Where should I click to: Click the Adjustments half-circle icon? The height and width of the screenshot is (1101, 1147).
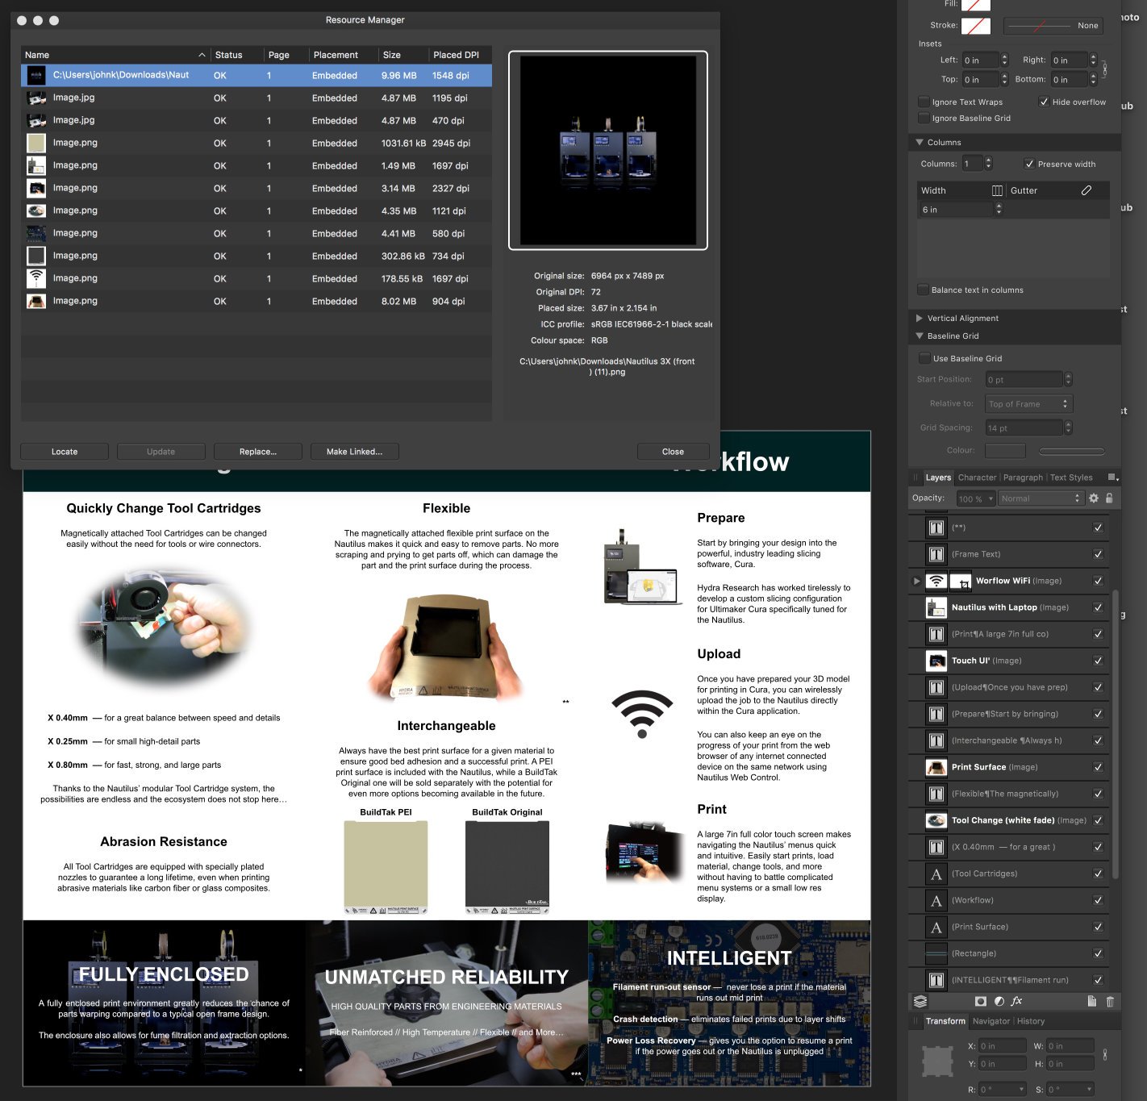[999, 1001]
